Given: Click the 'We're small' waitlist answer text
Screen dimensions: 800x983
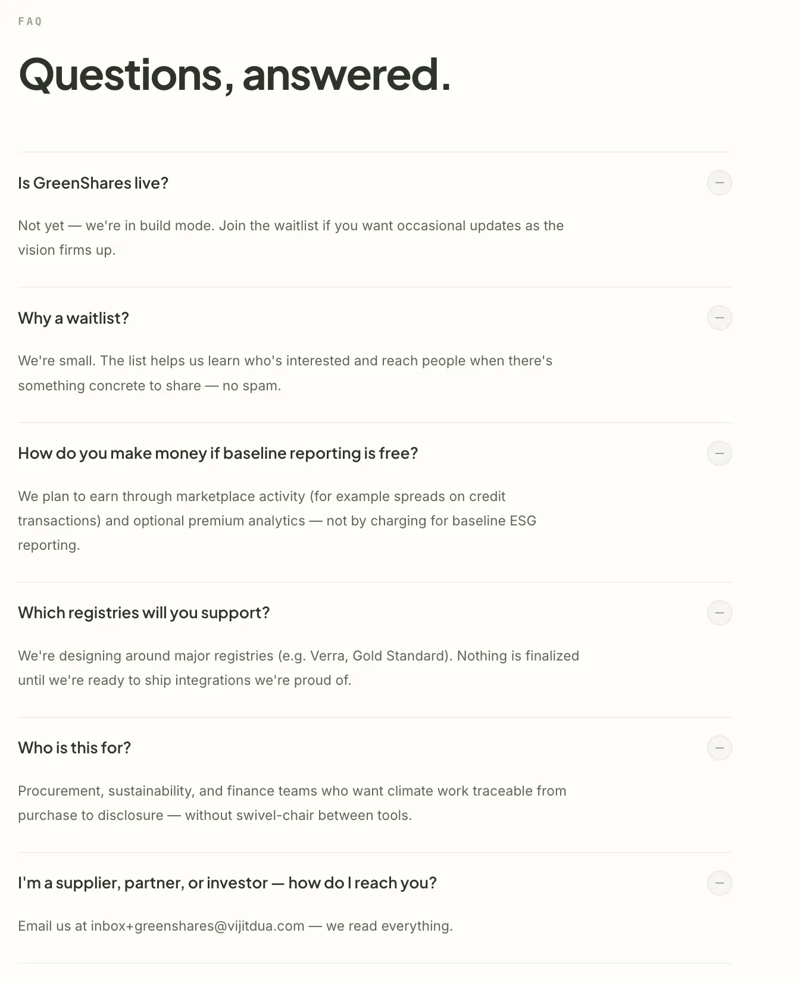Looking at the screenshot, I should (x=285, y=373).
